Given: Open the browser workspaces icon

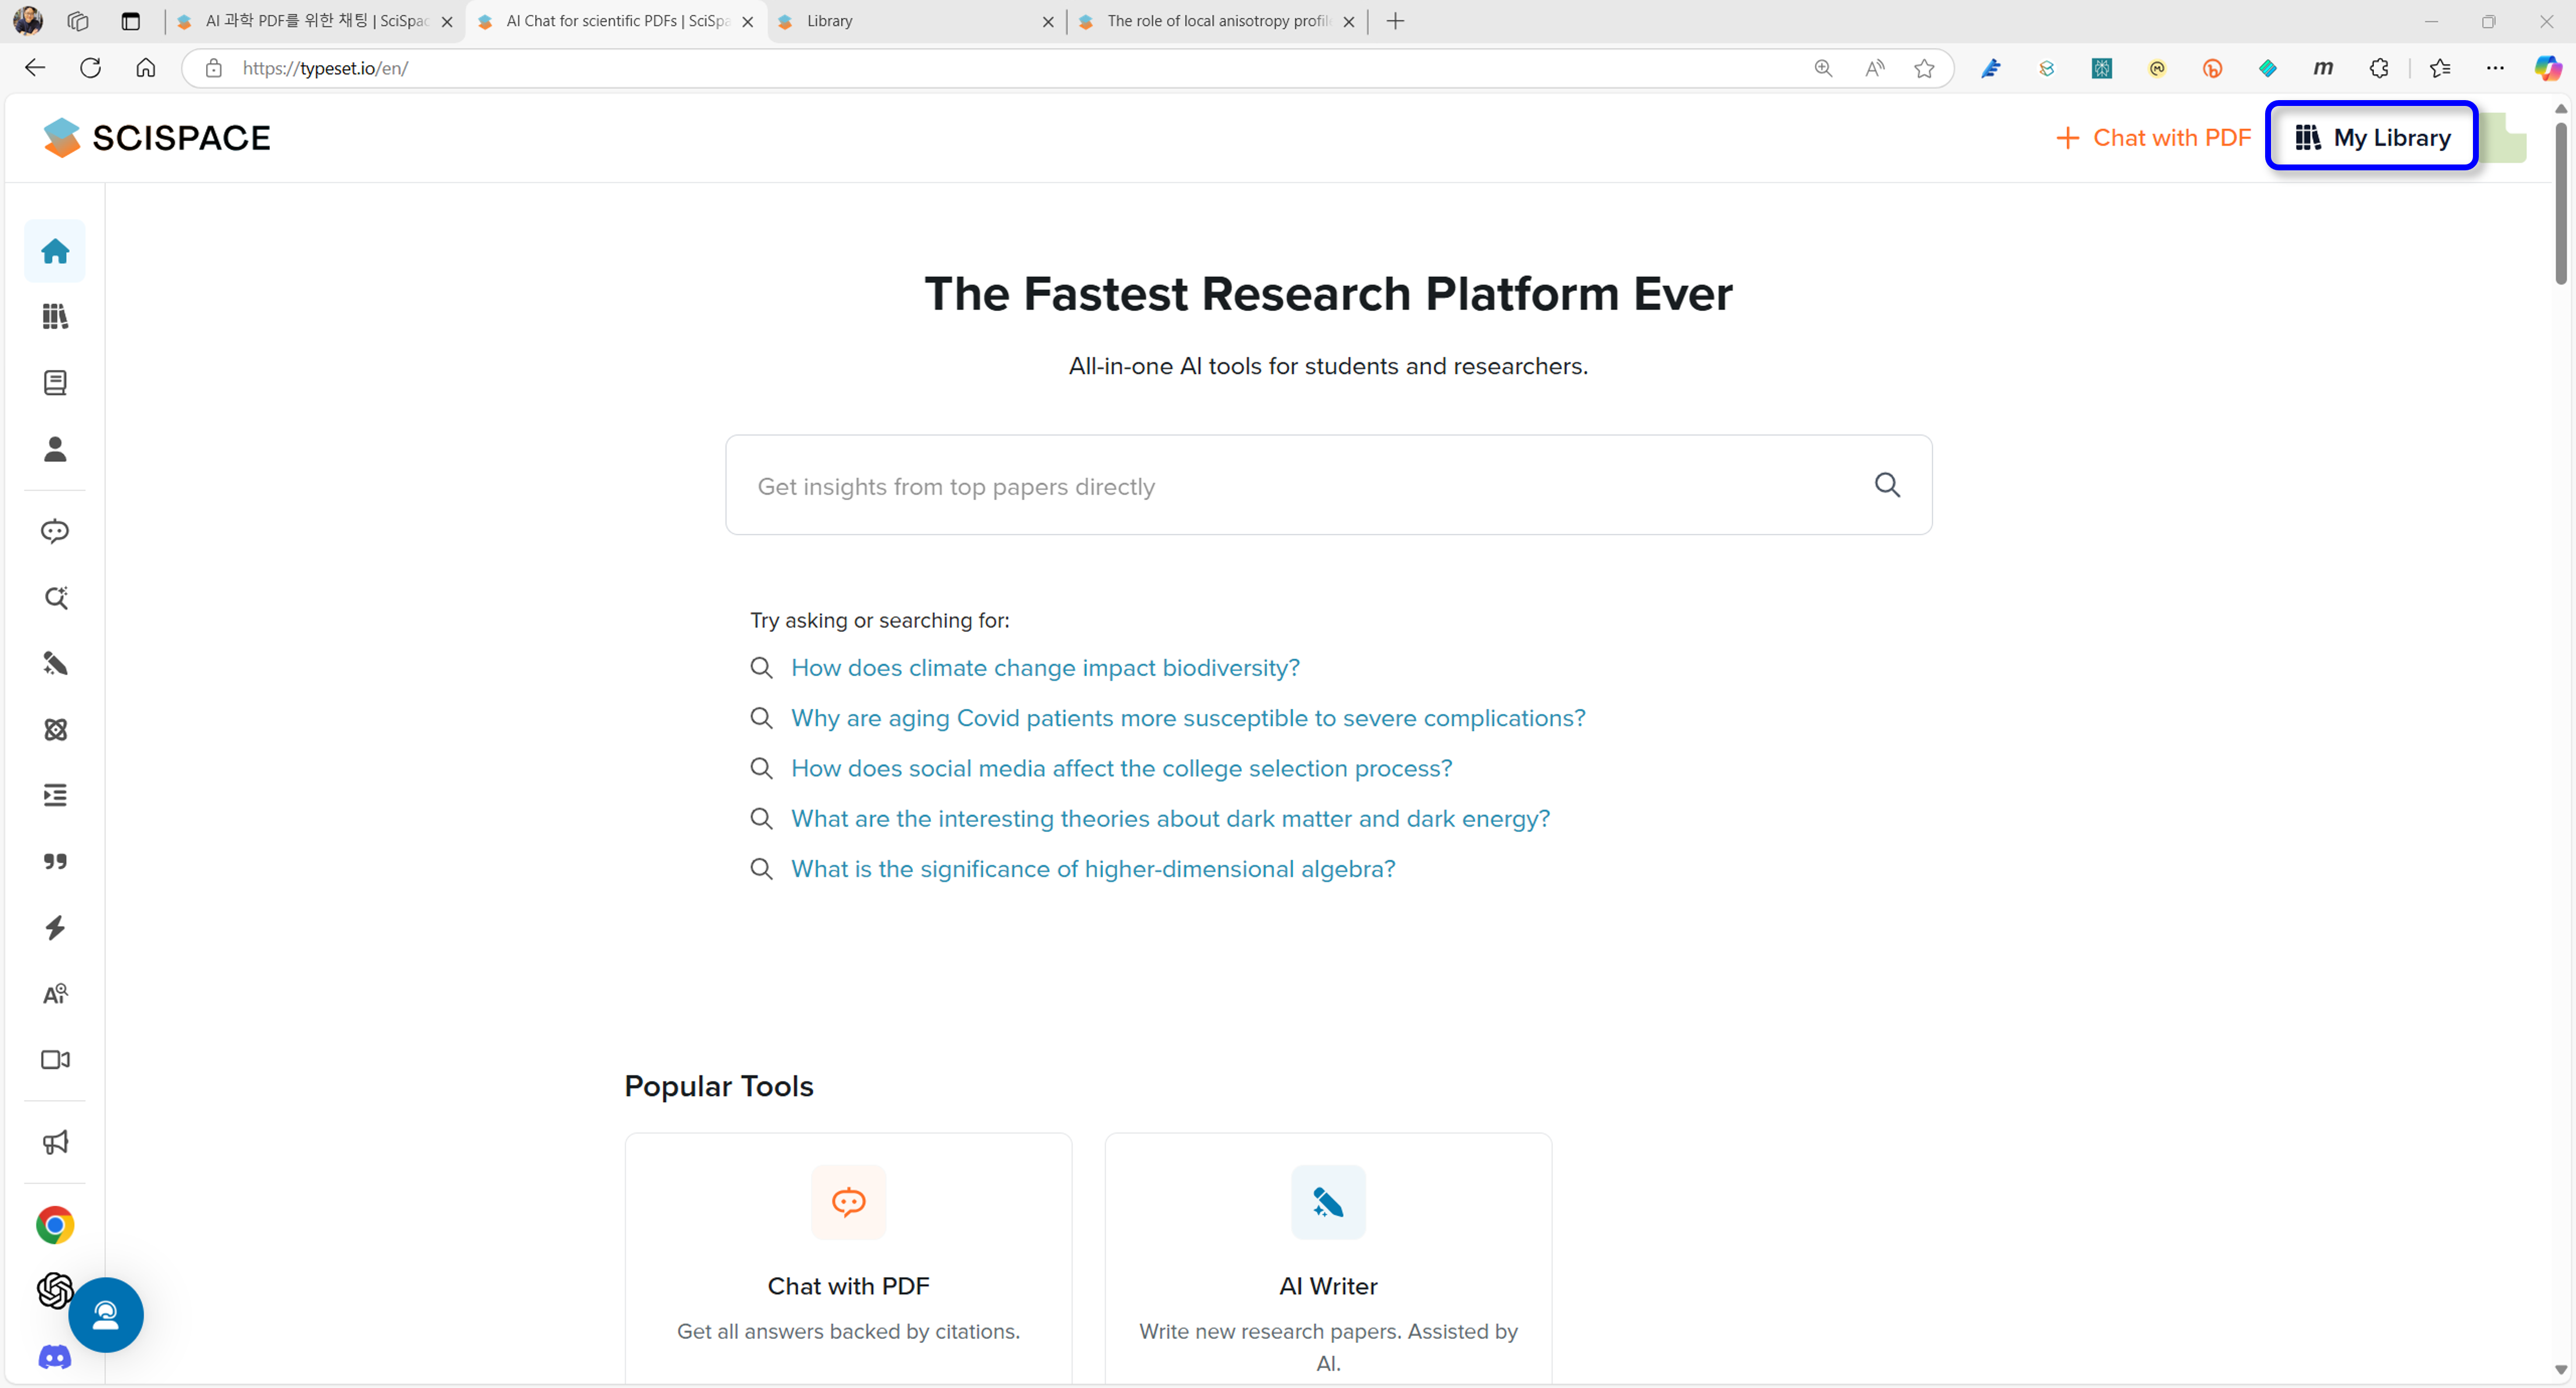Looking at the screenshot, I should click(x=78, y=21).
